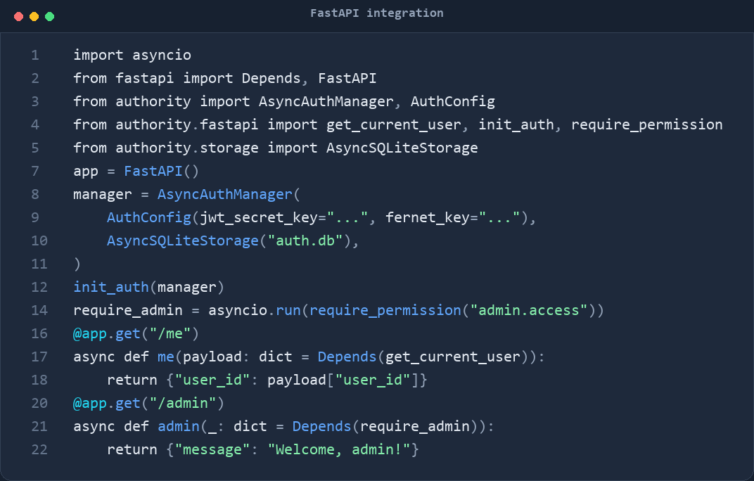Click the closing parenthesis on line 11
This screenshot has width=754, height=481.
pos(77,264)
